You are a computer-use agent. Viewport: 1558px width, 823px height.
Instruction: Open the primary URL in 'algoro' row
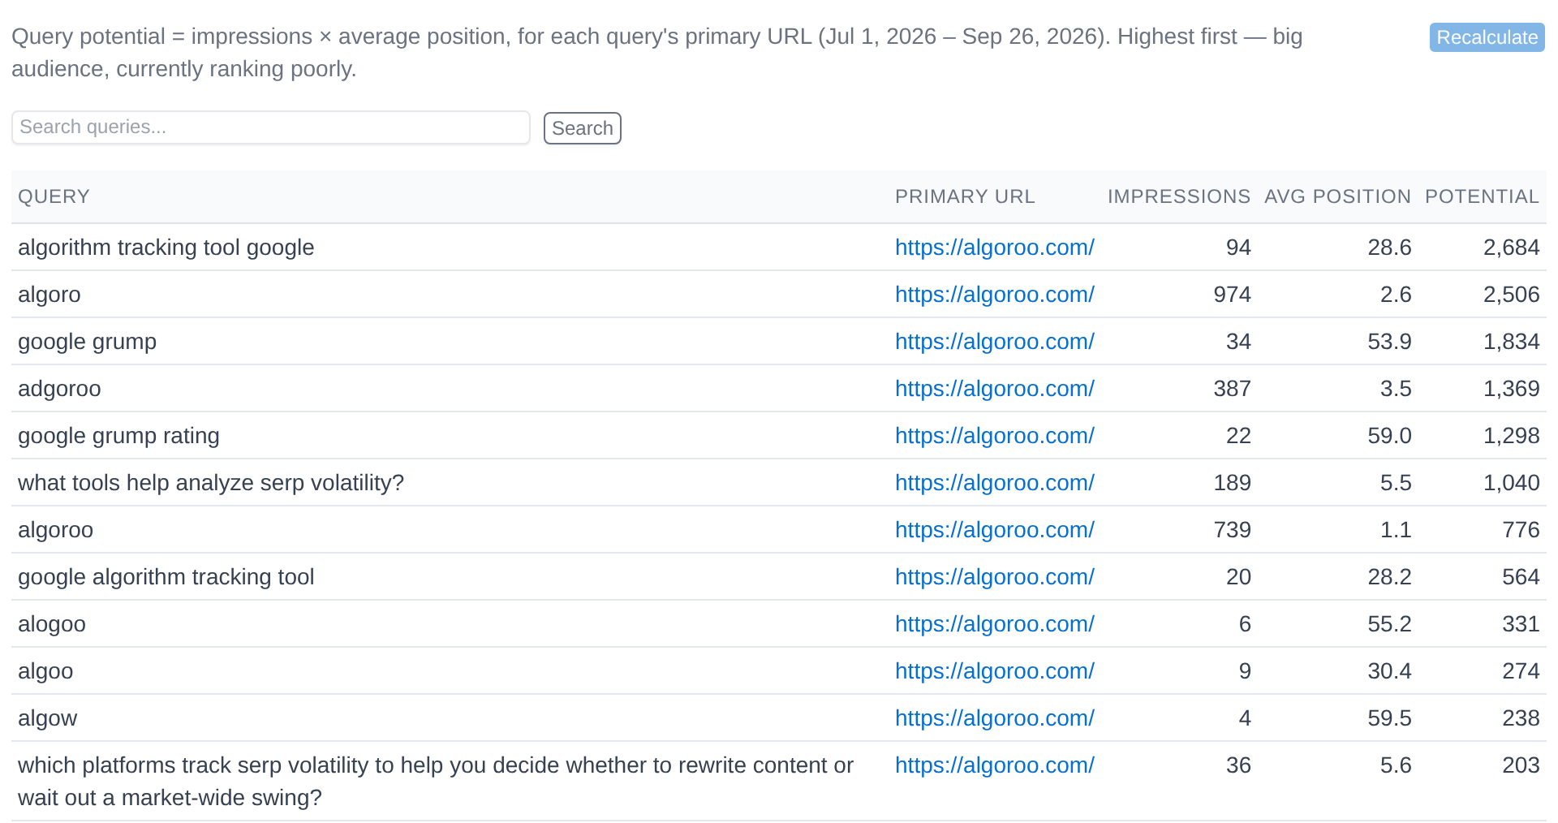(x=994, y=295)
